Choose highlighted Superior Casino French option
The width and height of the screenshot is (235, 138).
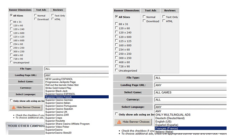tap(77, 97)
